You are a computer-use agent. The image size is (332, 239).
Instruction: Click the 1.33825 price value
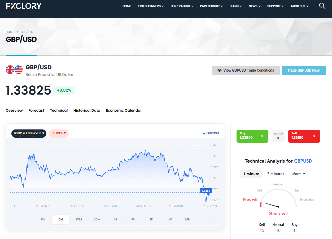pos(28,90)
